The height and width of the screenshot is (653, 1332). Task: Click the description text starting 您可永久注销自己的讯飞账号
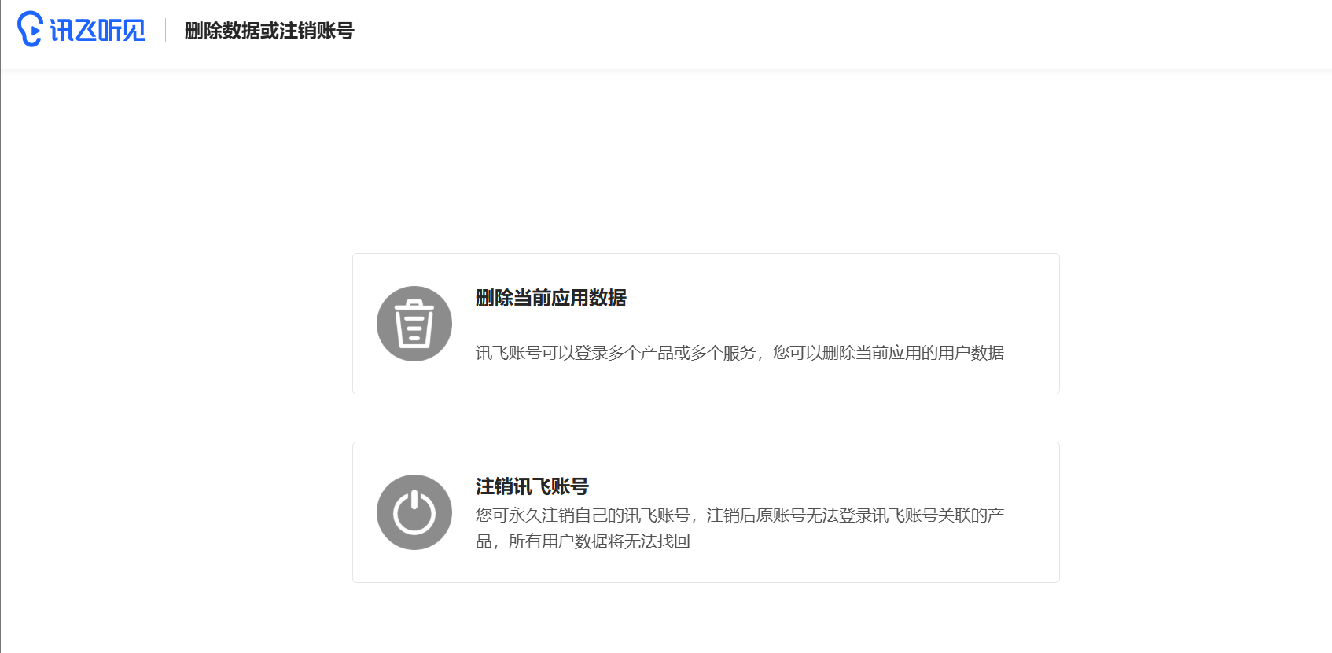(740, 528)
